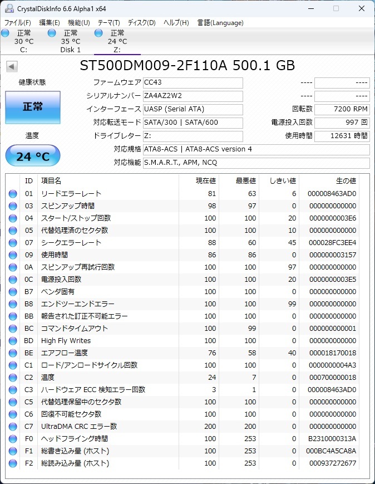Click the 24 °C temperature button
Screen dimensions: 375x484
click(x=32, y=155)
